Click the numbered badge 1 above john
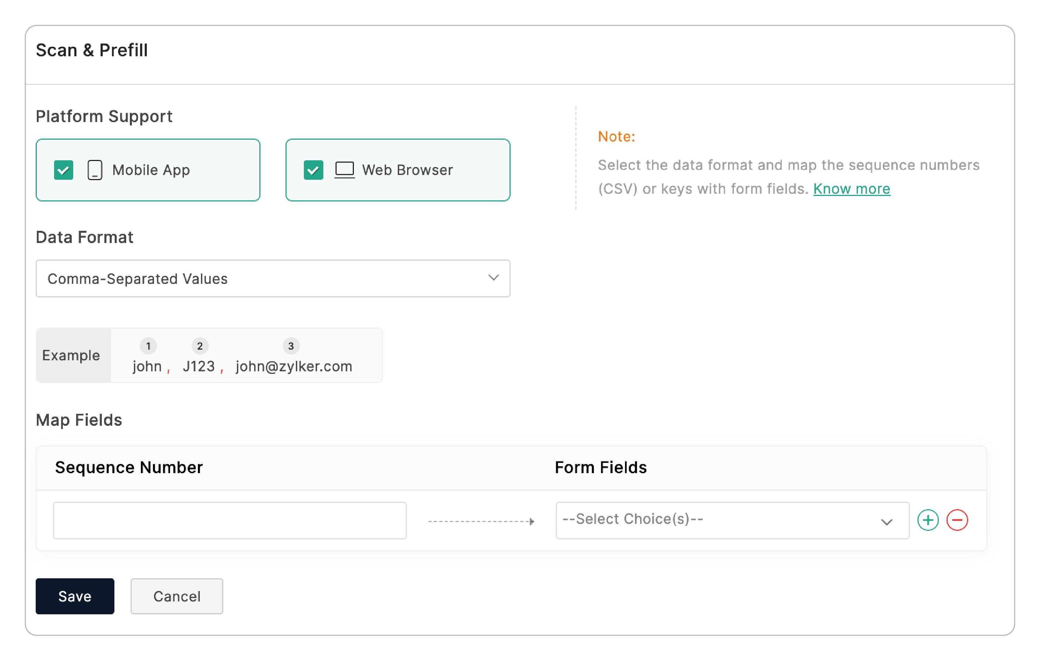Viewport: 1040px width, 661px height. point(148,346)
